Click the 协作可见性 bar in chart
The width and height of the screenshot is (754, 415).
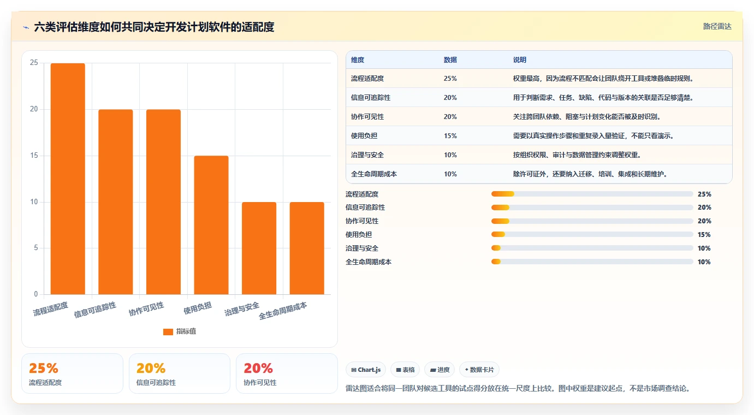[x=163, y=202]
